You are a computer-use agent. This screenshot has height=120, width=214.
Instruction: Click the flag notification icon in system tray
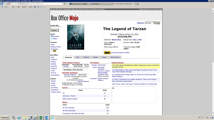[x=204, y=118]
